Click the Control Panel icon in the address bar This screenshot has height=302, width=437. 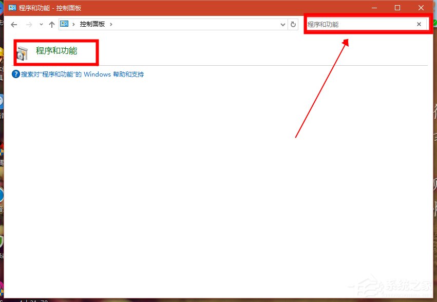coord(64,24)
